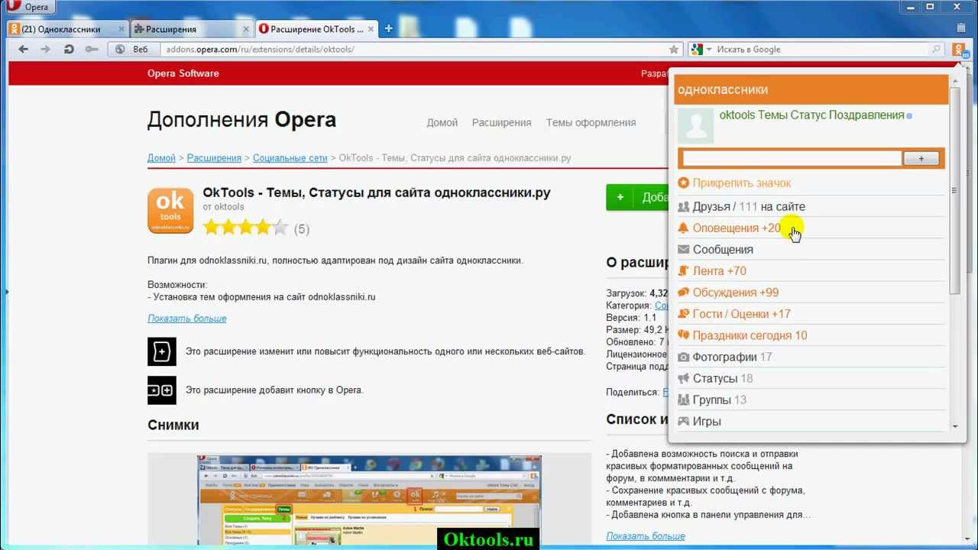Open a new tab with plus button
This screenshot has width=978, height=550.
coord(388,29)
